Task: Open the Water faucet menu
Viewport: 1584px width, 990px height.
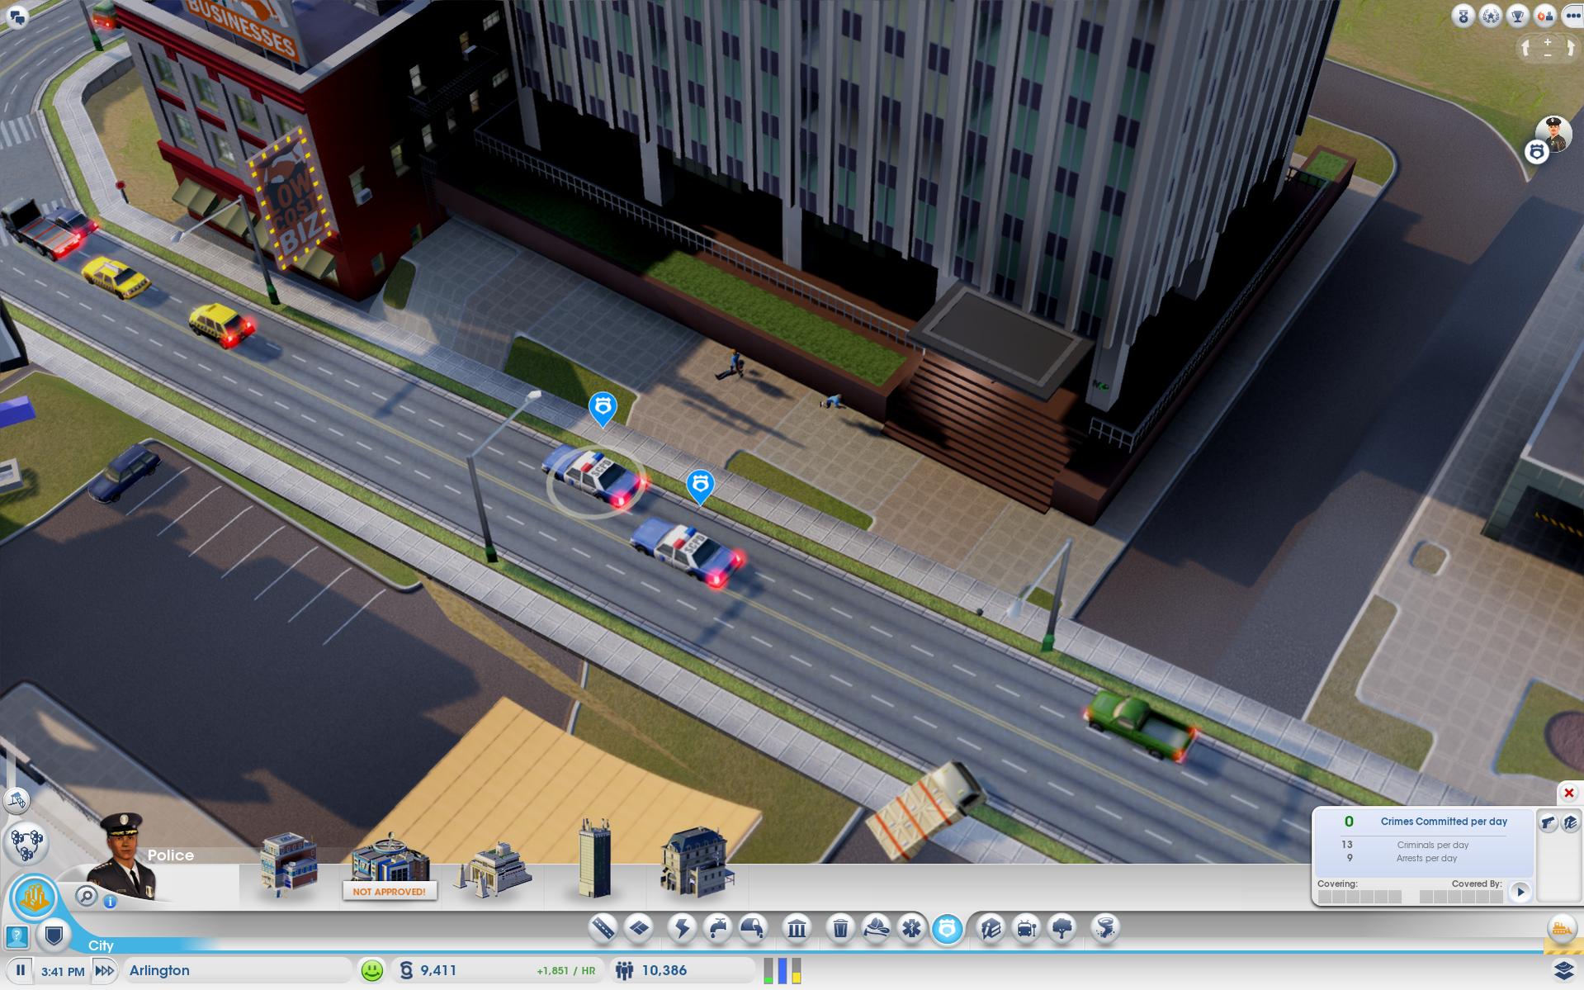Action: click(717, 929)
